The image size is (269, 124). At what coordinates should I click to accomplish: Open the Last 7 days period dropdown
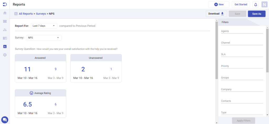point(44,26)
